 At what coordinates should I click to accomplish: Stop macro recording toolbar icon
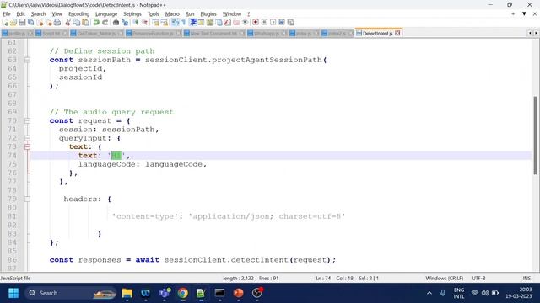point(264,23)
